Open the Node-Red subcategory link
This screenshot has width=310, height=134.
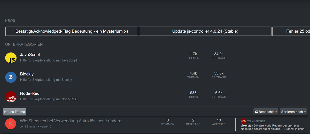30,93
